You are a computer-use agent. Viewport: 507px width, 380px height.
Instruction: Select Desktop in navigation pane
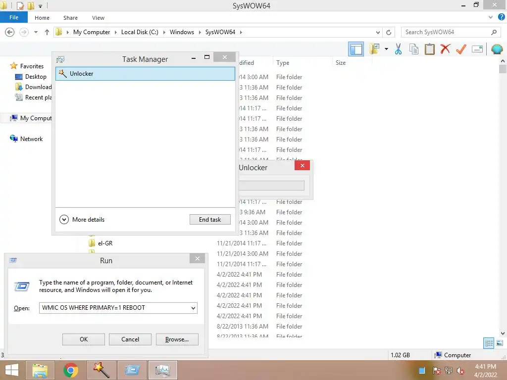pyautogui.click(x=36, y=77)
